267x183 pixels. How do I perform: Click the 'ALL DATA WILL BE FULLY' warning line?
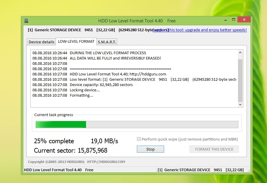pos(97,58)
